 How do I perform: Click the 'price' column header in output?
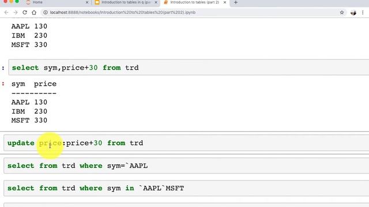pyautogui.click(x=45, y=84)
